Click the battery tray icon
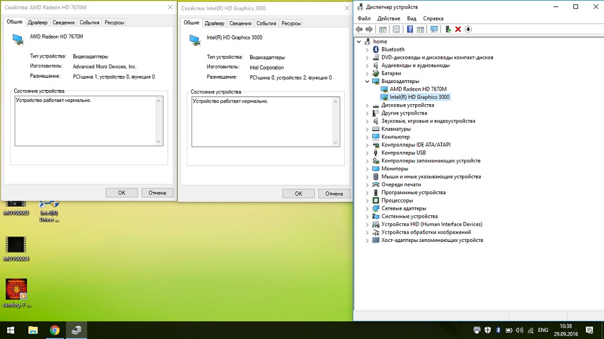This screenshot has height=339, width=604. click(x=509, y=330)
